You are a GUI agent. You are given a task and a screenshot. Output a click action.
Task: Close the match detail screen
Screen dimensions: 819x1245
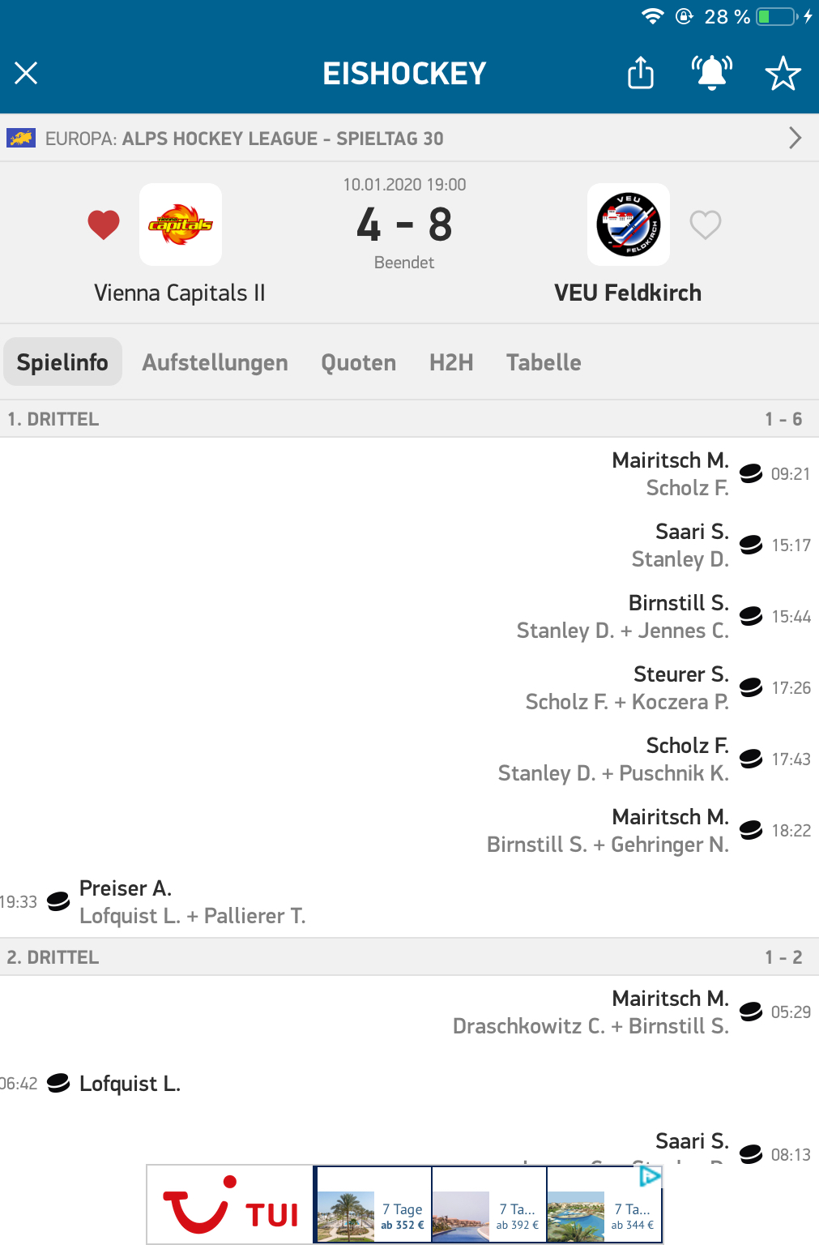(26, 74)
